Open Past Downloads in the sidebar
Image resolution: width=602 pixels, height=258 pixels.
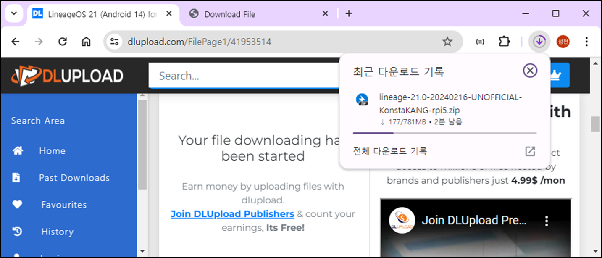[74, 178]
